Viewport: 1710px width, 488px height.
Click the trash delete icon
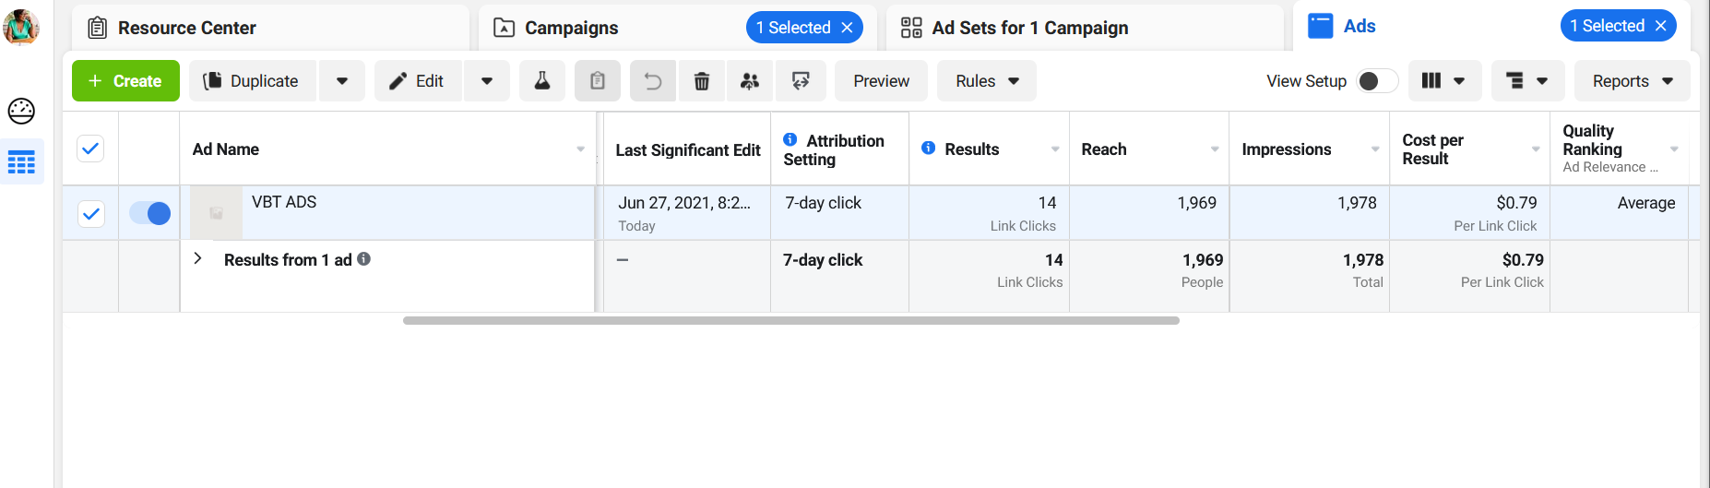click(702, 81)
